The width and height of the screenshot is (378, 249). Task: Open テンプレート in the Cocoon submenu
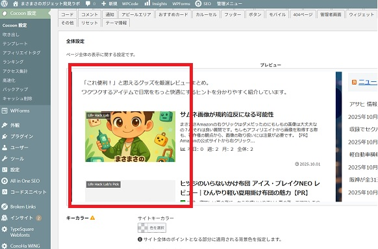coord(15,44)
